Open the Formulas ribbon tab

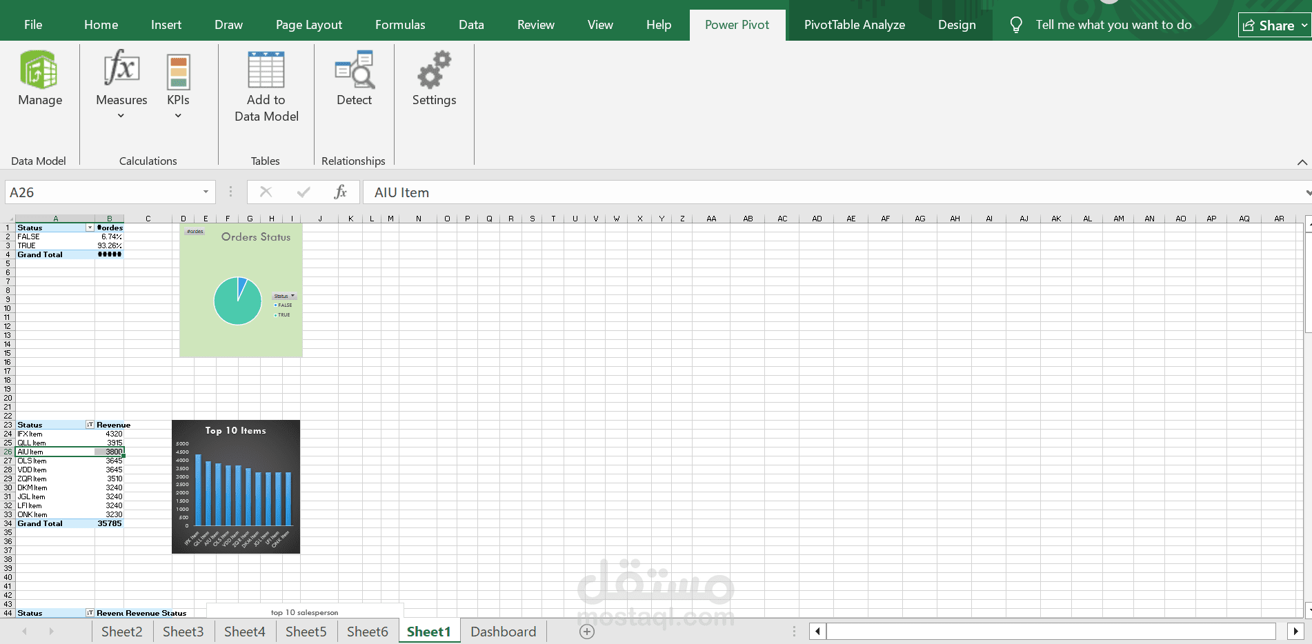[x=400, y=25]
